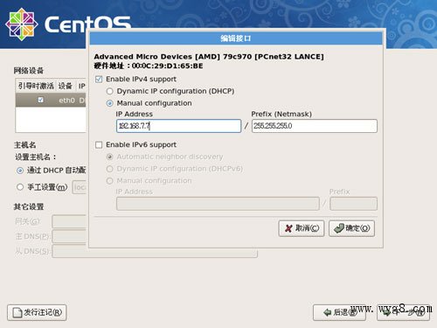Choose manual hostname setting radio
The width and height of the screenshot is (437, 328).
(x=20, y=187)
